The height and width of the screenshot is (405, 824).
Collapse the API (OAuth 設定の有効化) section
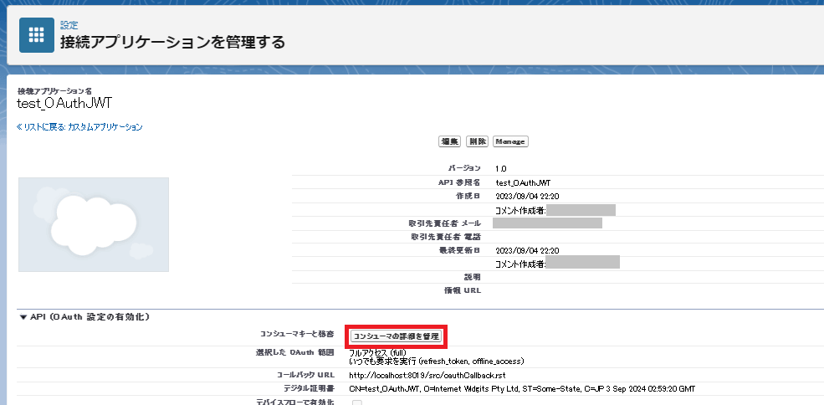coord(23,317)
